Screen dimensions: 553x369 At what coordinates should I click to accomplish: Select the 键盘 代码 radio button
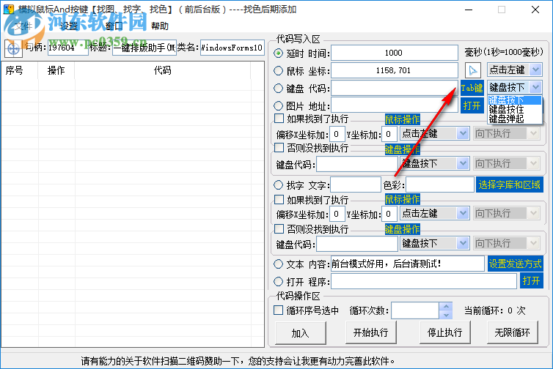[278, 88]
